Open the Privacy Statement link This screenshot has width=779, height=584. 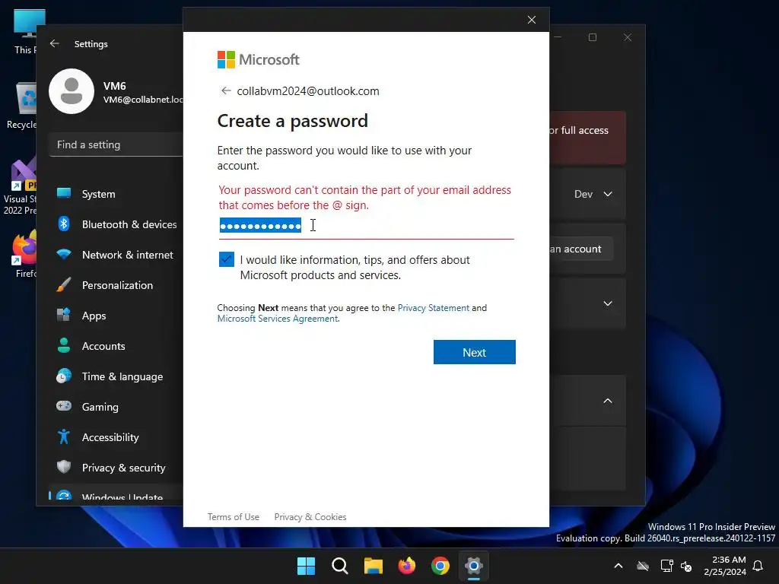(433, 308)
